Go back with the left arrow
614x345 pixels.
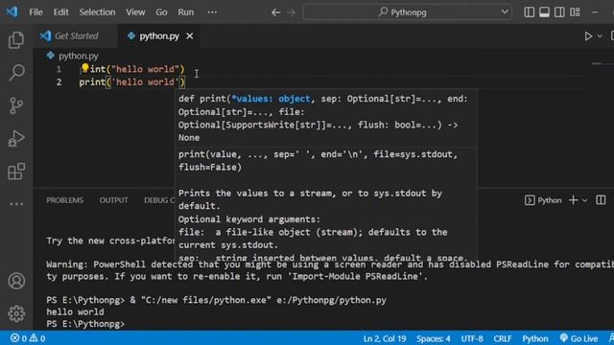275,12
